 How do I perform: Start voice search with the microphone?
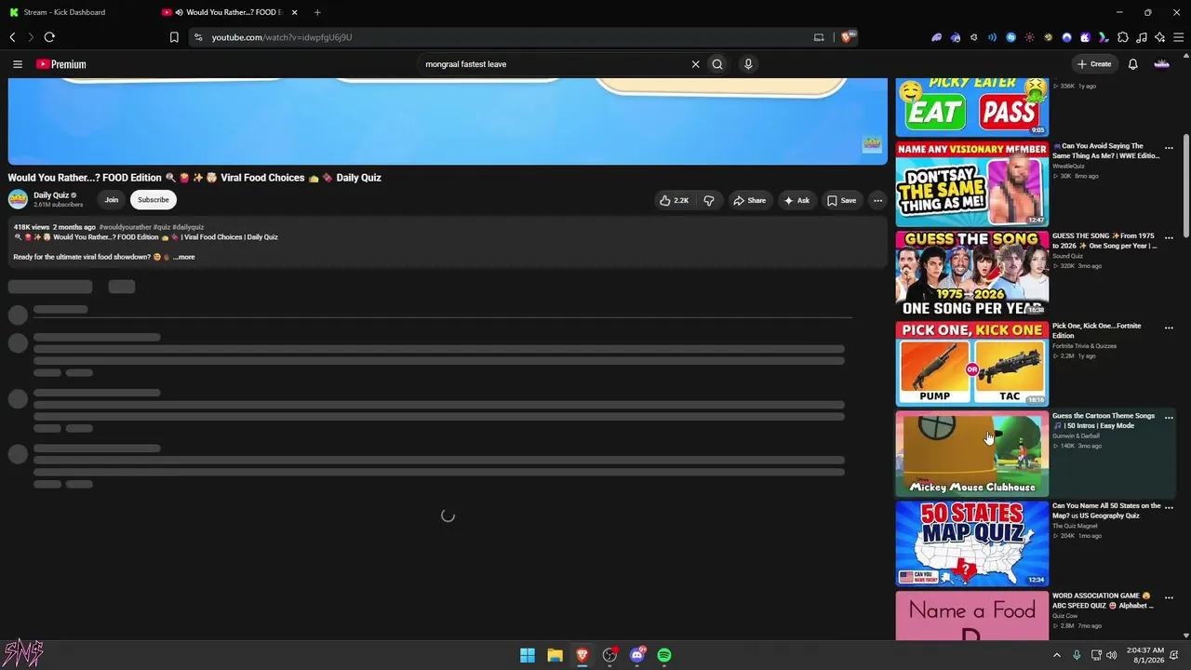click(748, 64)
